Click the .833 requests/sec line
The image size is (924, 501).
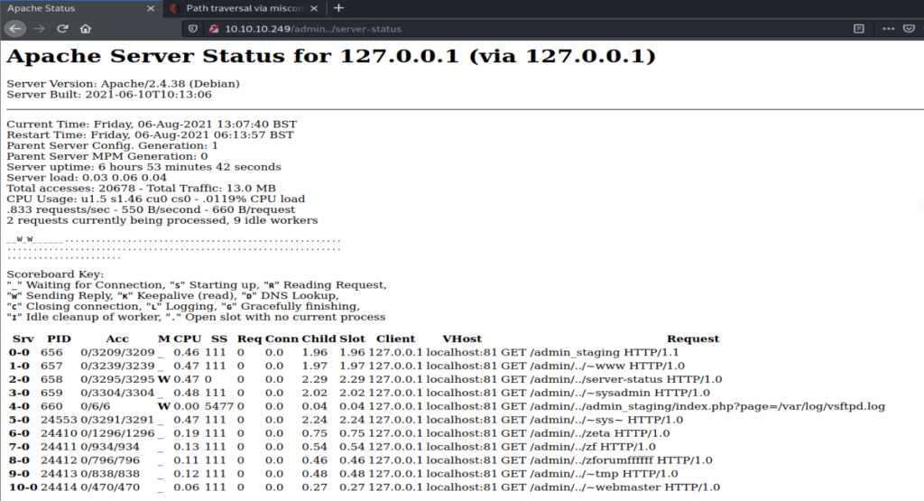pyautogui.click(x=151, y=209)
